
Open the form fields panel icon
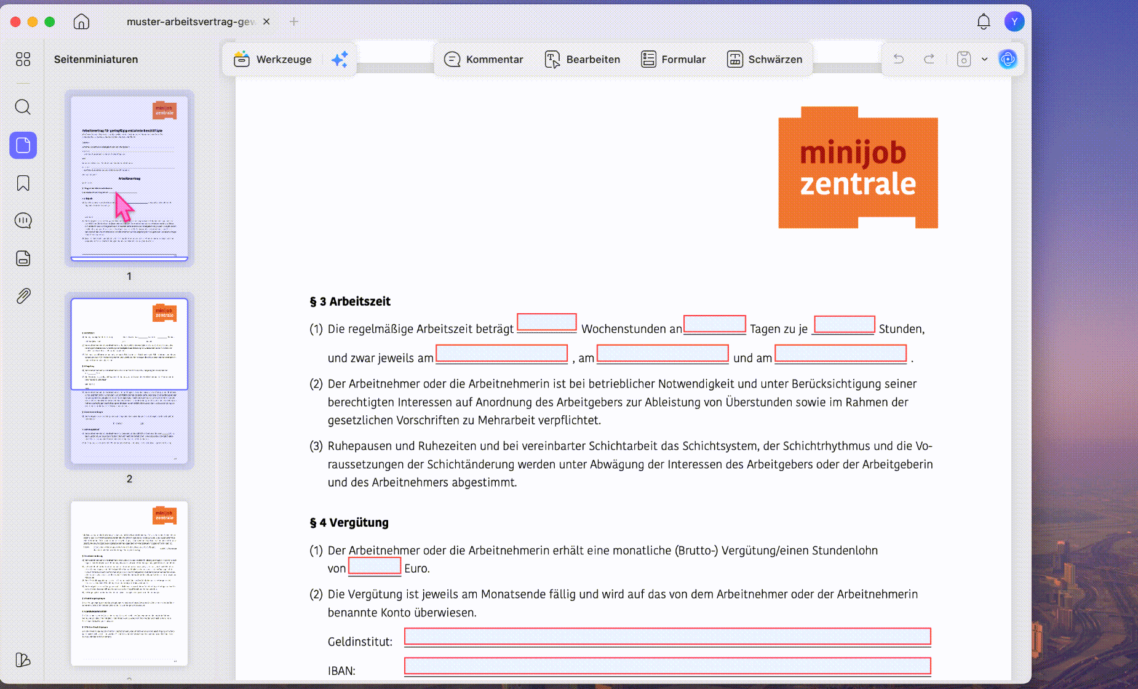coord(23,258)
